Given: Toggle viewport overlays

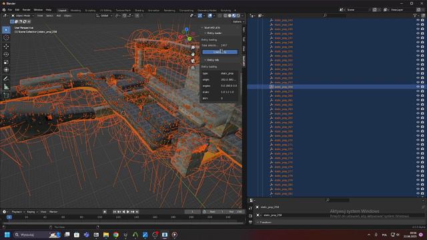Looking at the screenshot, I should coord(210,15).
